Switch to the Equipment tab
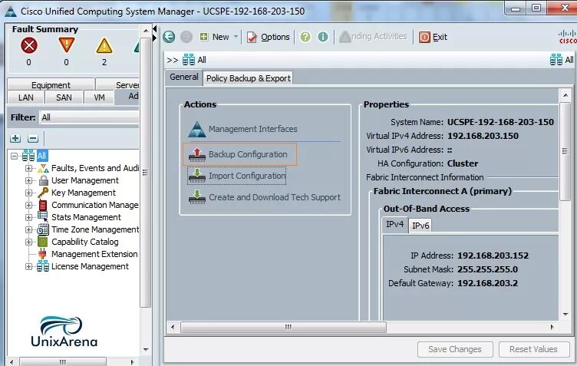 51,85
